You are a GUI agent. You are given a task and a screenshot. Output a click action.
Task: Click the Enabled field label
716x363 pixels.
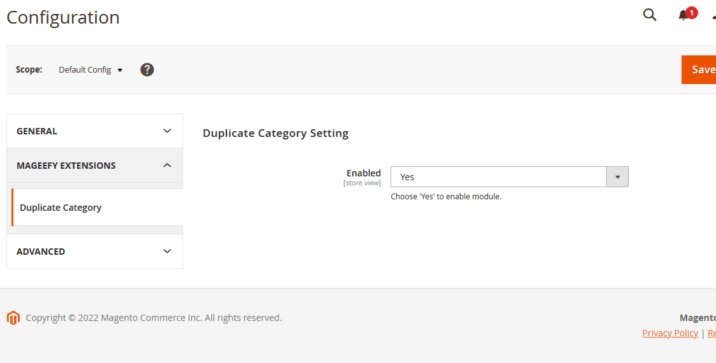(x=363, y=173)
